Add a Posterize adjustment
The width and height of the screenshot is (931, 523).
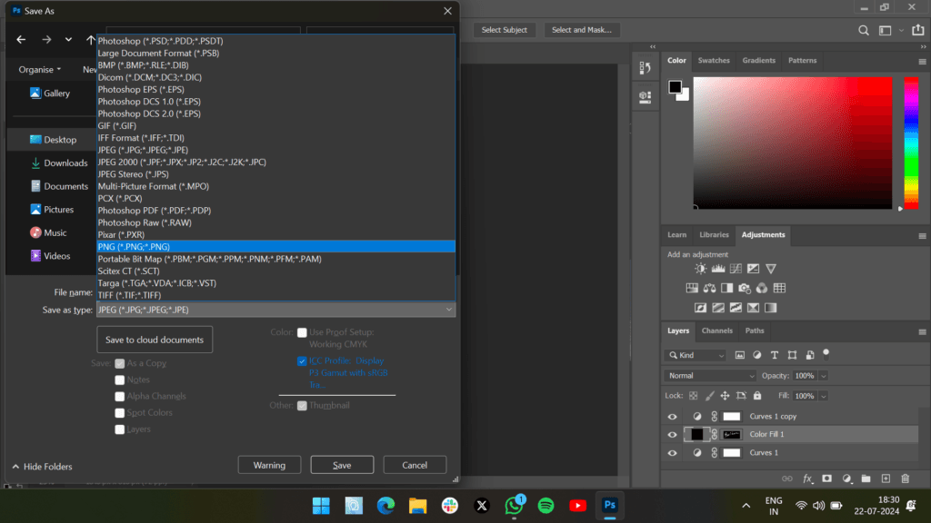pyautogui.click(x=718, y=308)
